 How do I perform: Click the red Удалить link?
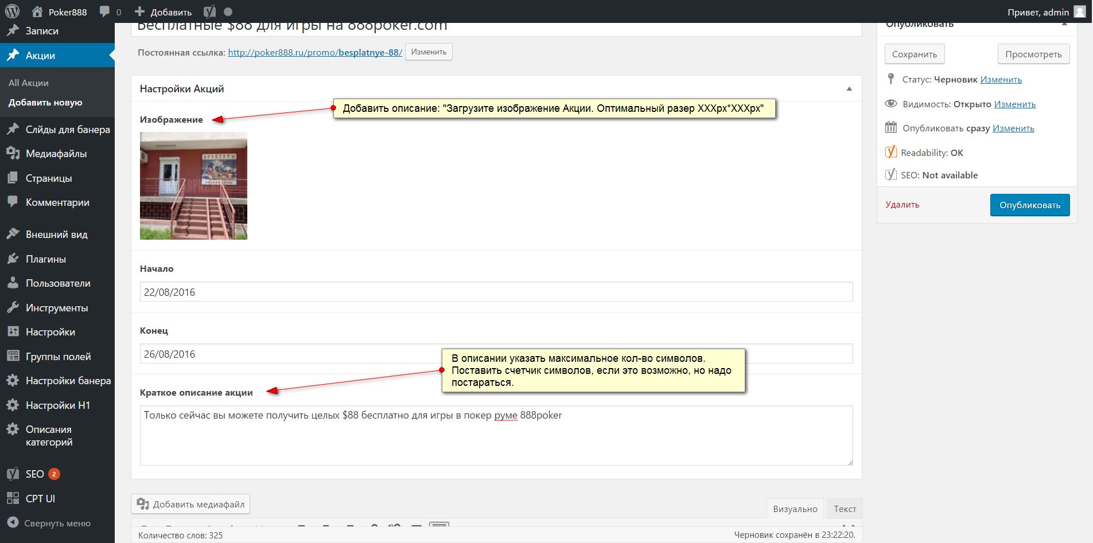(x=902, y=205)
